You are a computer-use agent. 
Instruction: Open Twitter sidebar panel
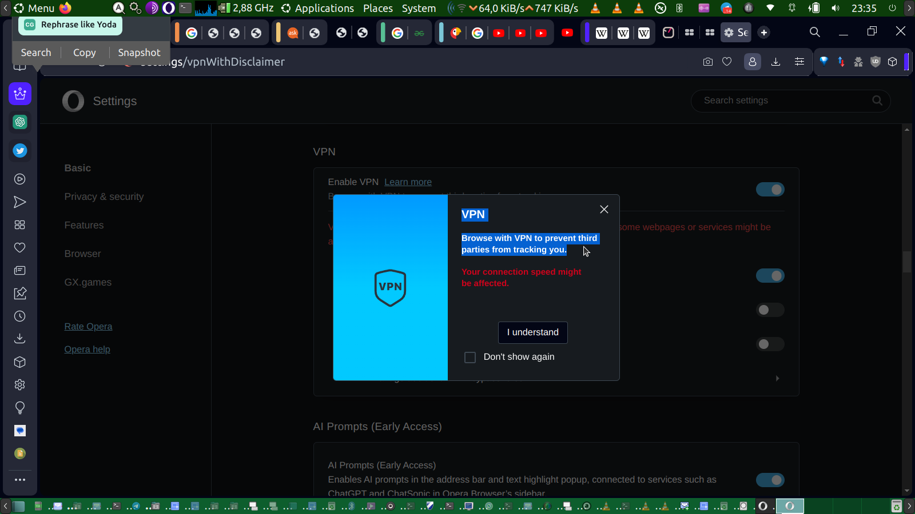20,151
